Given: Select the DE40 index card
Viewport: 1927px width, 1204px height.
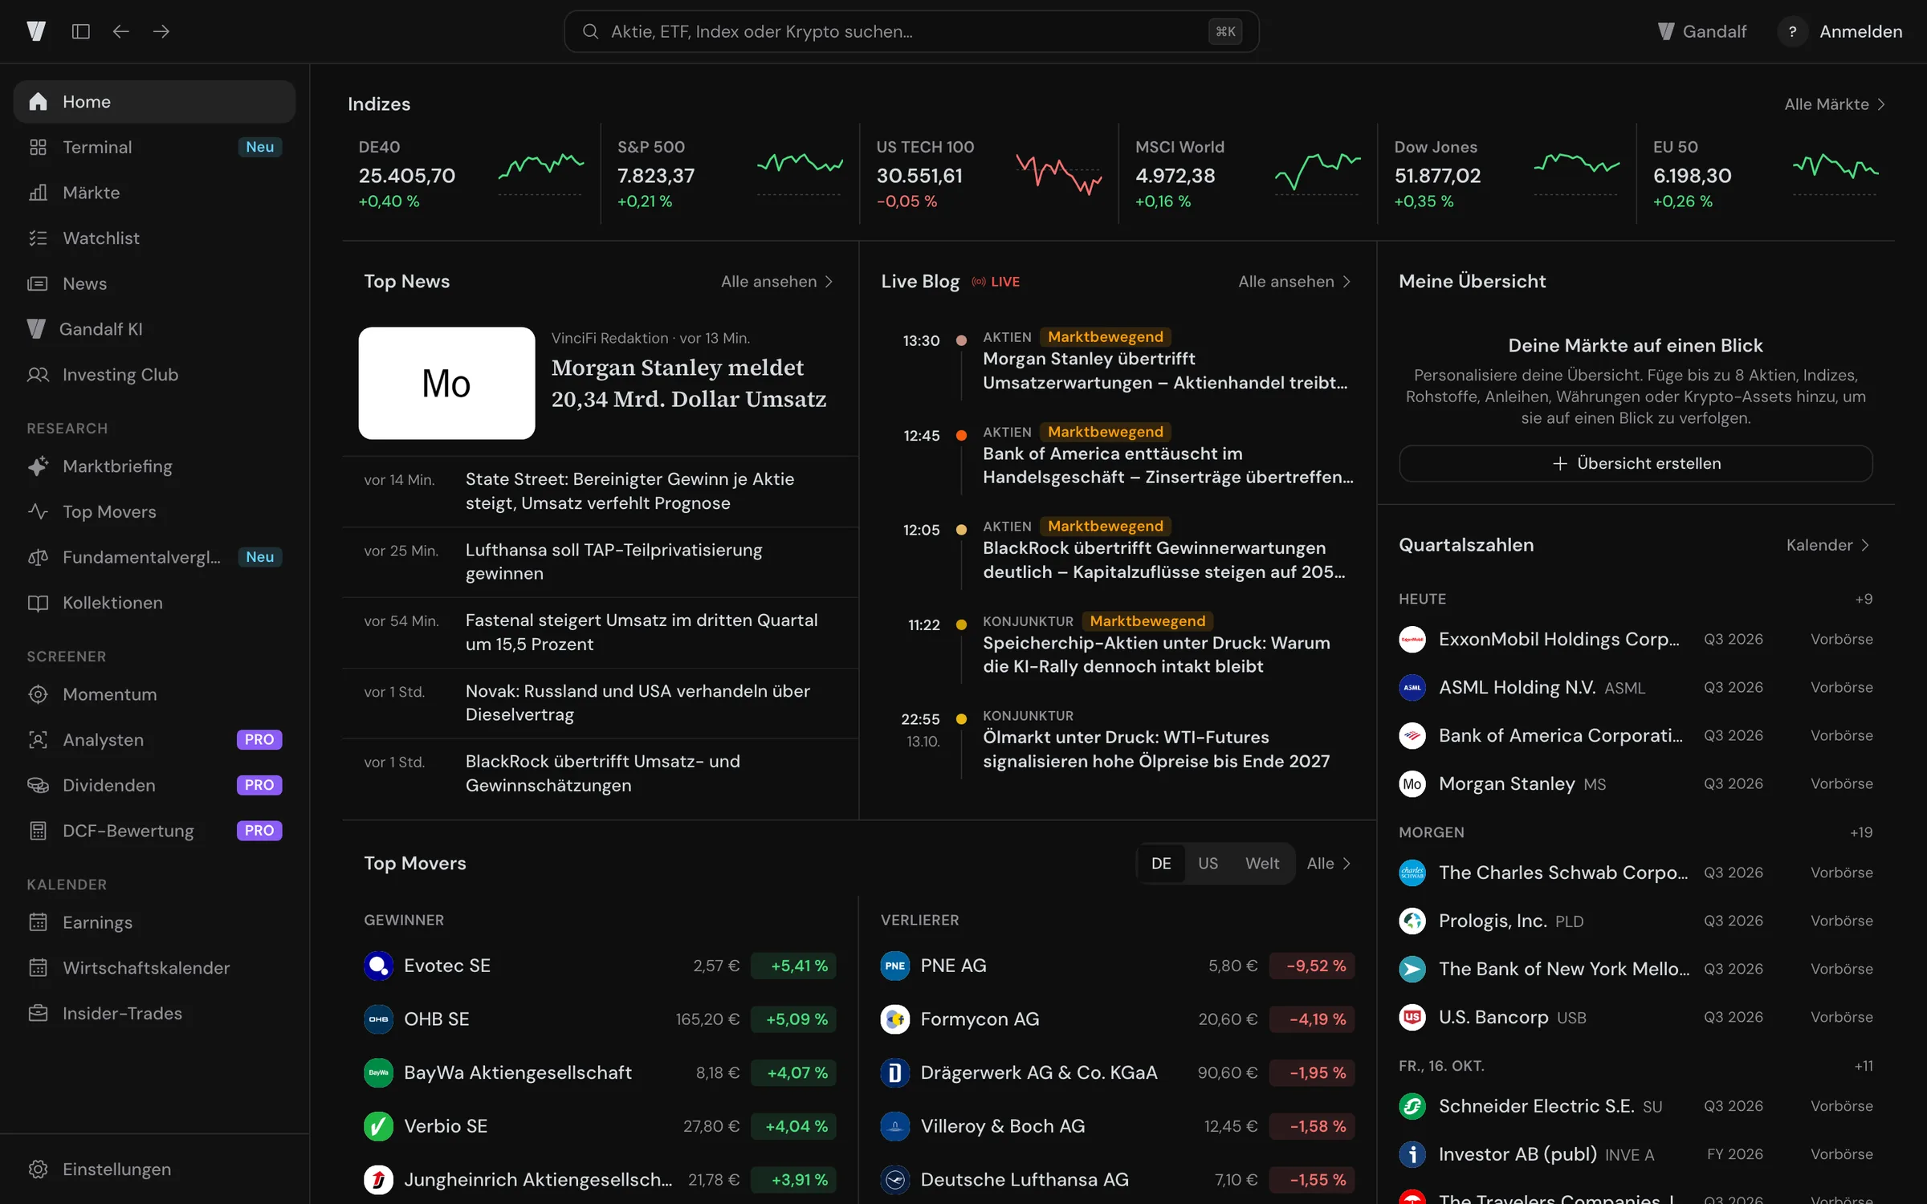Looking at the screenshot, I should [x=471, y=173].
